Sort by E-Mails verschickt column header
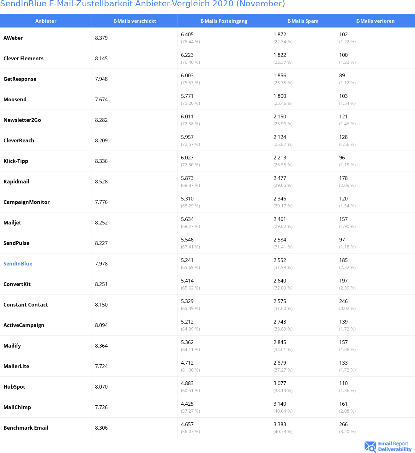Viewport: 415px width, 453px height. pyautogui.click(x=135, y=21)
